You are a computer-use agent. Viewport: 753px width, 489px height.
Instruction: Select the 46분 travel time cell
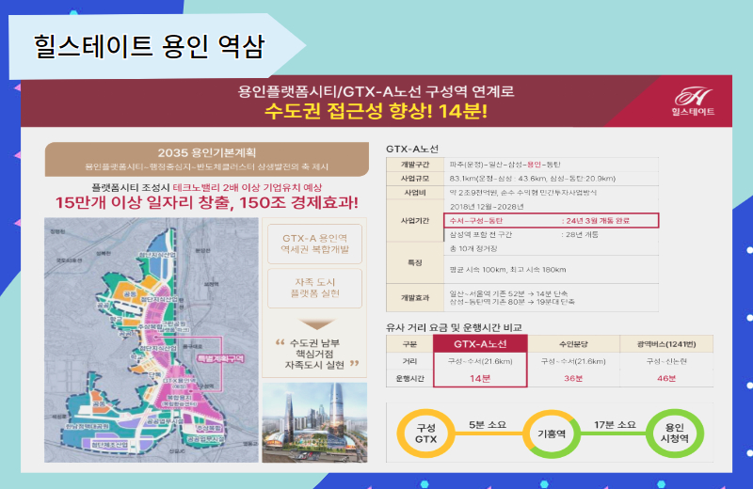pos(666,378)
